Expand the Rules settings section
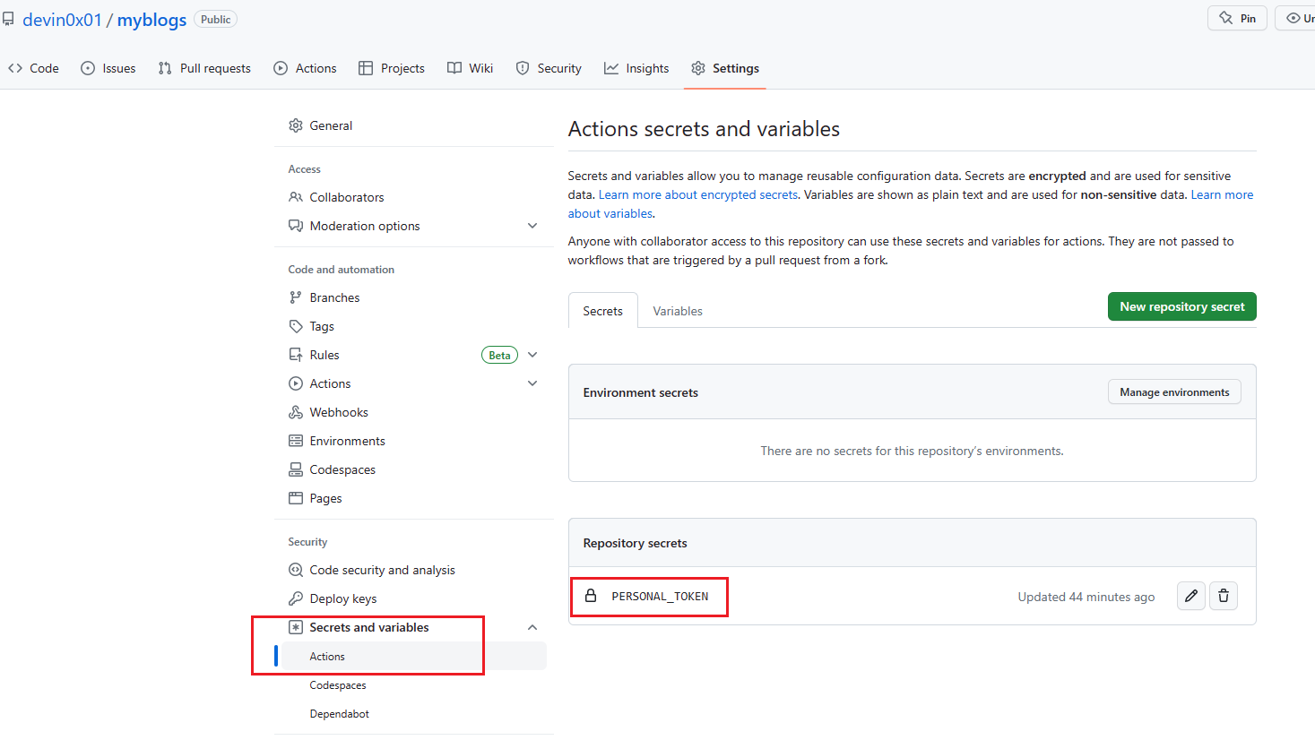The height and width of the screenshot is (740, 1315). pyautogui.click(x=532, y=354)
